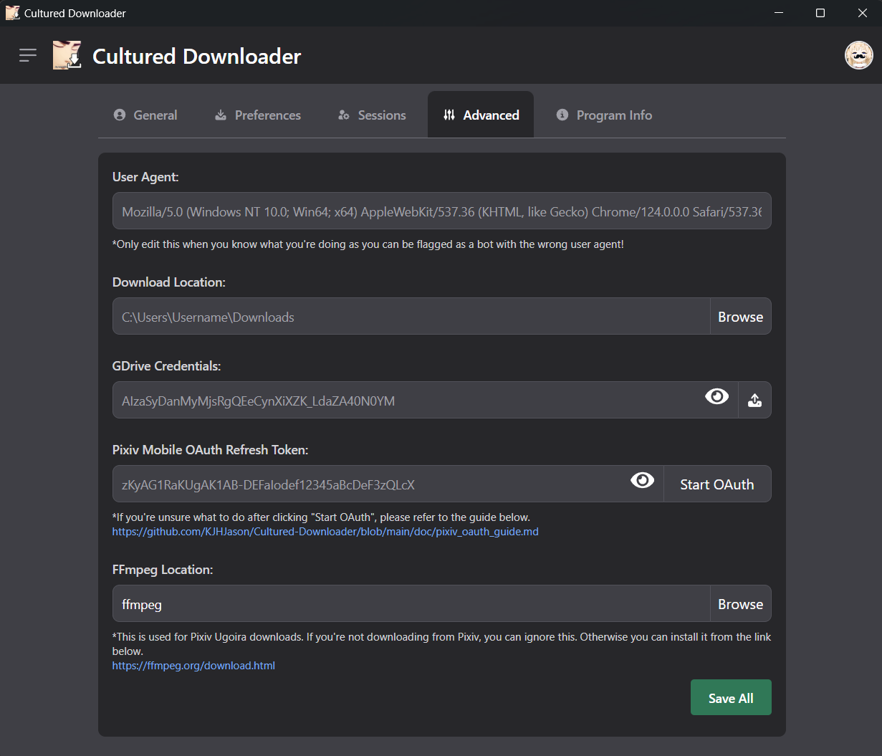882x756 pixels.
Task: Toggle visibility of Pixiv OAuth refresh token
Action: tap(642, 480)
